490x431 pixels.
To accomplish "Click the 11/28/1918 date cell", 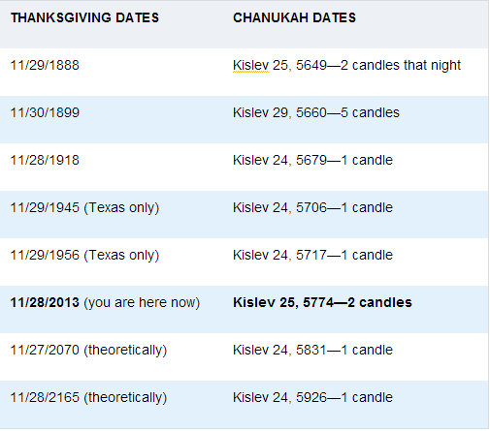I will point(45,160).
